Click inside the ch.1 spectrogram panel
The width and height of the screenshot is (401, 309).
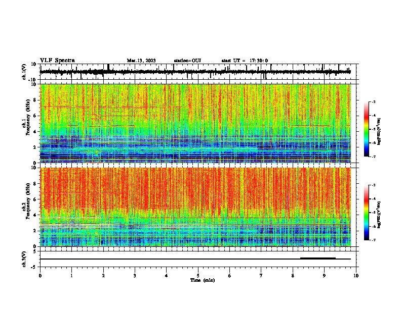coord(195,123)
